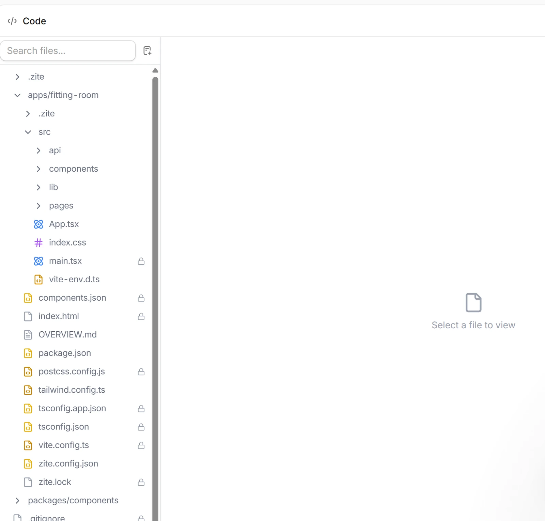Image resolution: width=545 pixels, height=521 pixels.
Task: Click the JSON icon beside zite.config.json
Action: click(x=28, y=463)
